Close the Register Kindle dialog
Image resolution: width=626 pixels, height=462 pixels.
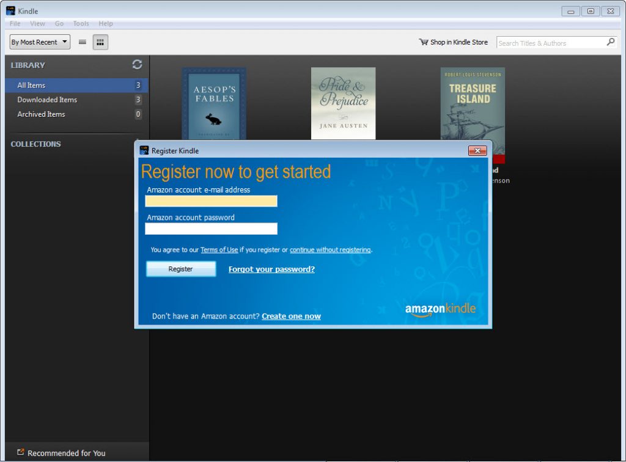(x=477, y=150)
